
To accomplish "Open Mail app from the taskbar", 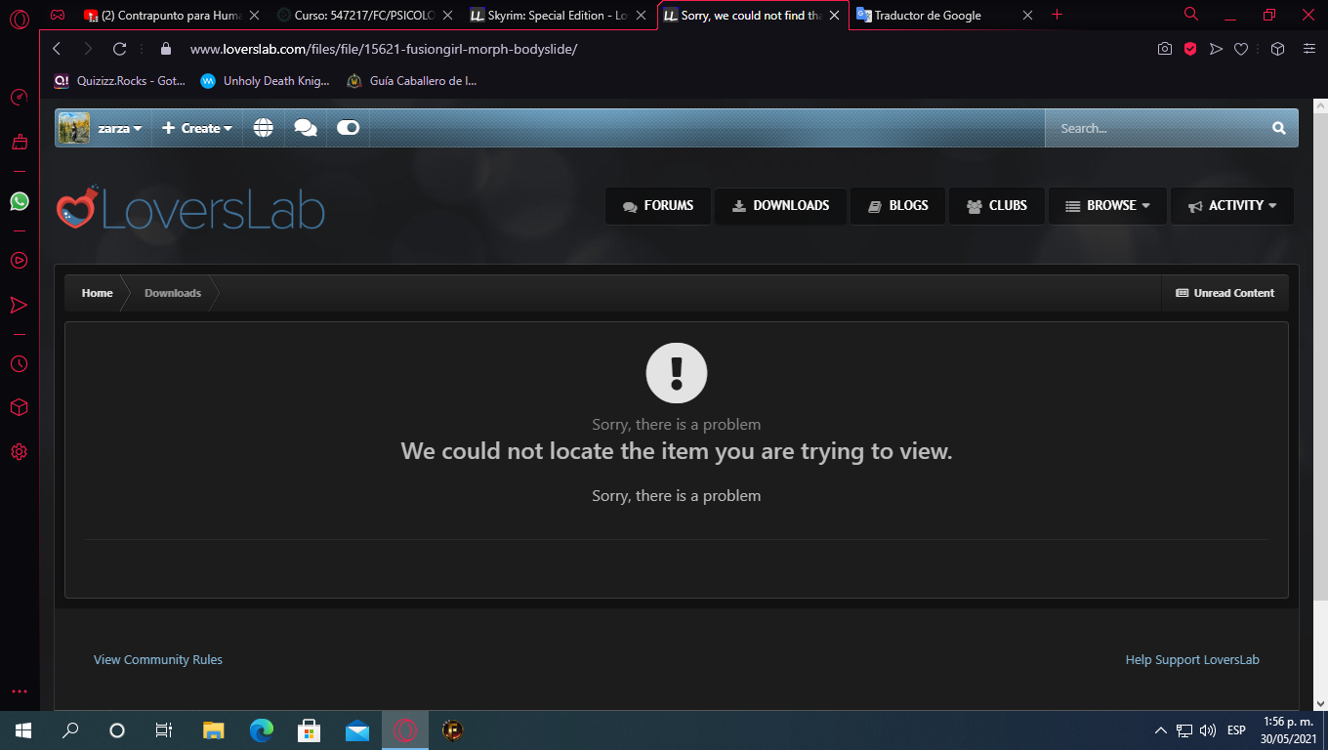I will pyautogui.click(x=357, y=730).
